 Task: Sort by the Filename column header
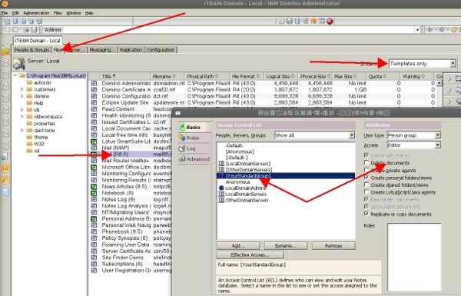tap(167, 76)
